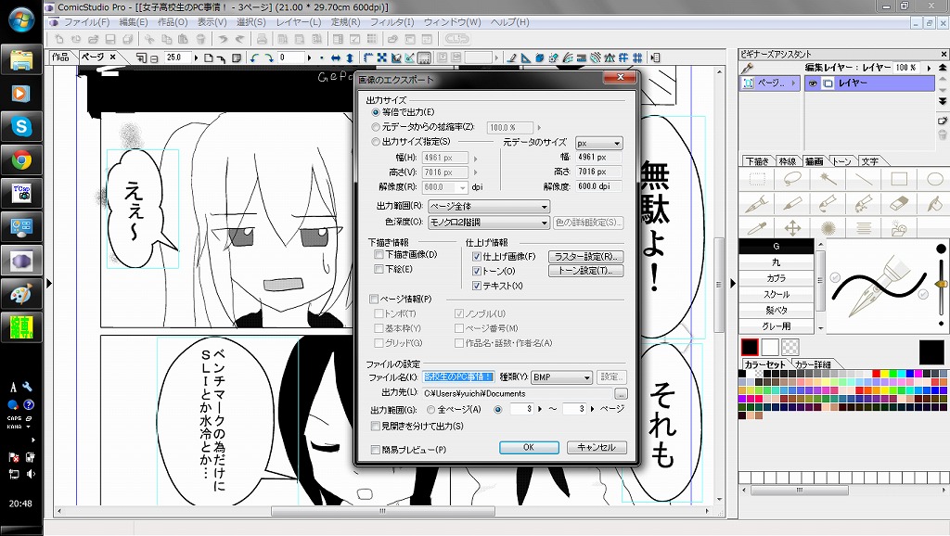Select the Eraser tool in the tool palette
The height and width of the screenshot is (536, 950).
(897, 203)
